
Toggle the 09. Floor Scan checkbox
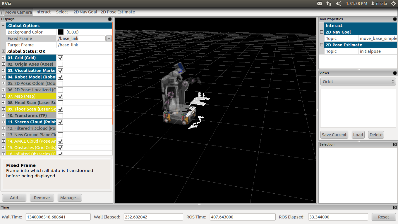coord(60,109)
